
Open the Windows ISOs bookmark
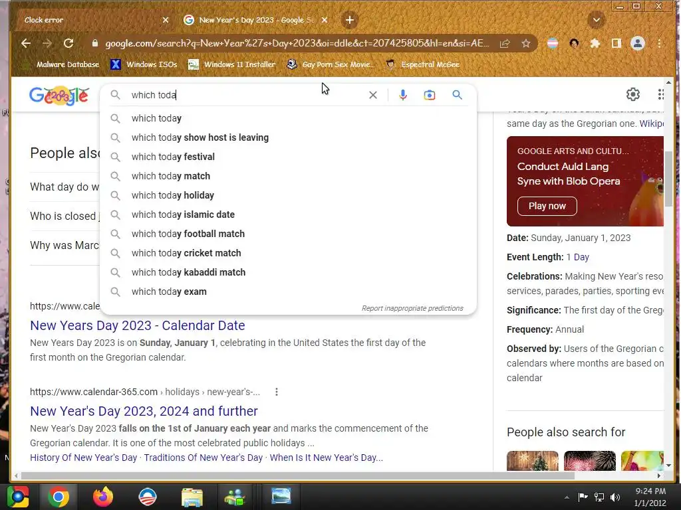pos(144,64)
